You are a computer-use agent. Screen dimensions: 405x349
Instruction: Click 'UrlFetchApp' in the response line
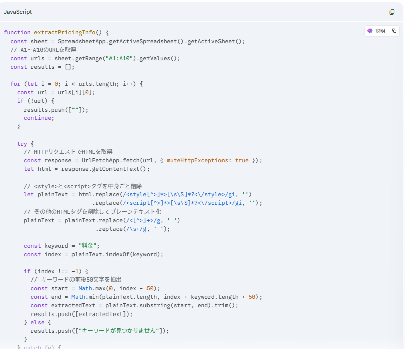click(100, 161)
